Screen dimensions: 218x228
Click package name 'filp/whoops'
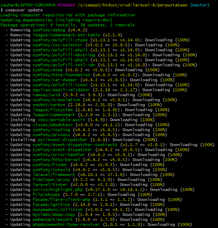pos(46,195)
